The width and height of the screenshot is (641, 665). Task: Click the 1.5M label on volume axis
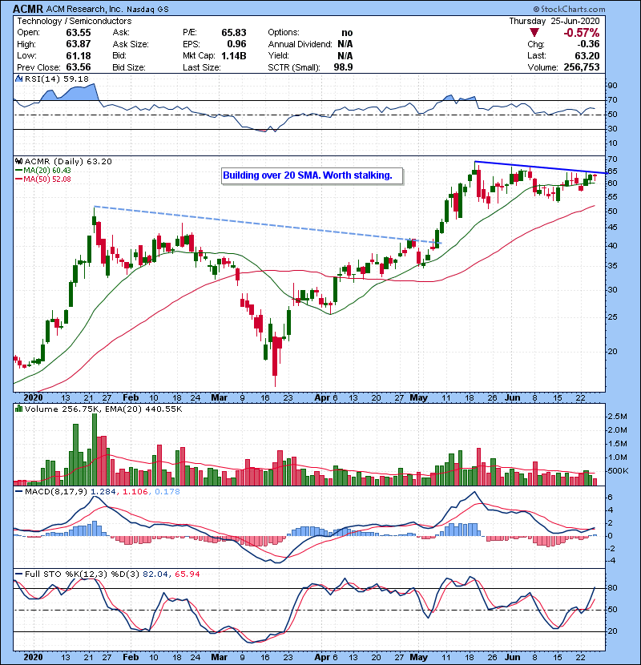coord(617,444)
